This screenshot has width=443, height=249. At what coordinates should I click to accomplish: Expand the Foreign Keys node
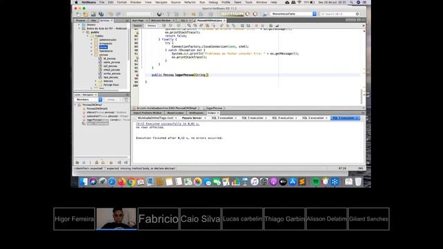tap(96, 84)
